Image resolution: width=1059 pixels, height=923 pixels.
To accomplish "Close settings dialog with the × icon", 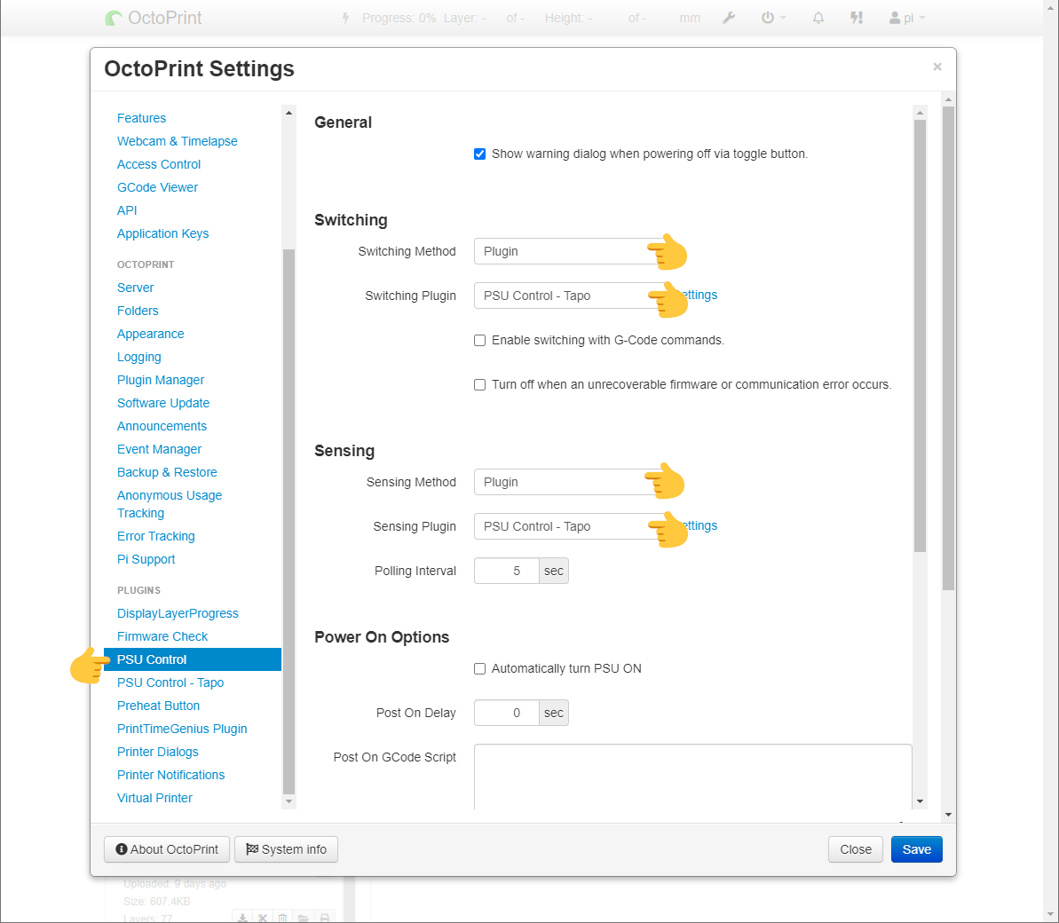I will (937, 67).
